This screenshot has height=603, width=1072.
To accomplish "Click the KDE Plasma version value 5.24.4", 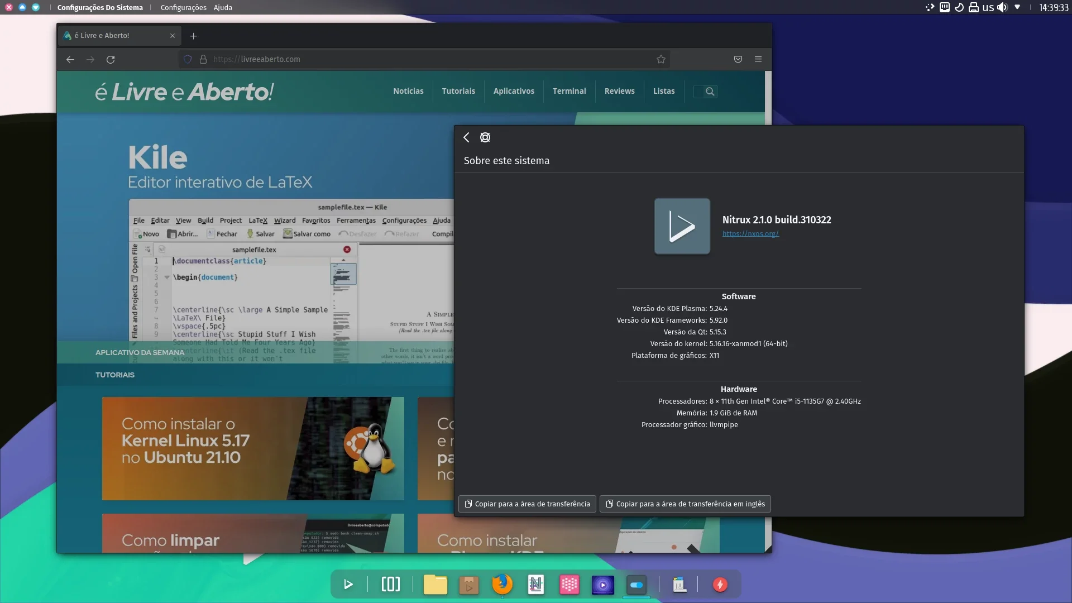I will [719, 308].
